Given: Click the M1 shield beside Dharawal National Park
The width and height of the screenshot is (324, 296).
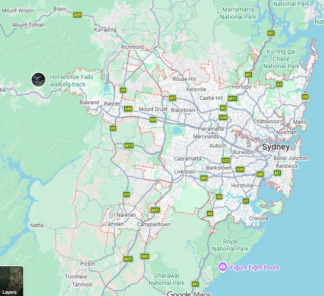Looking at the screenshot, I should pos(195,284).
